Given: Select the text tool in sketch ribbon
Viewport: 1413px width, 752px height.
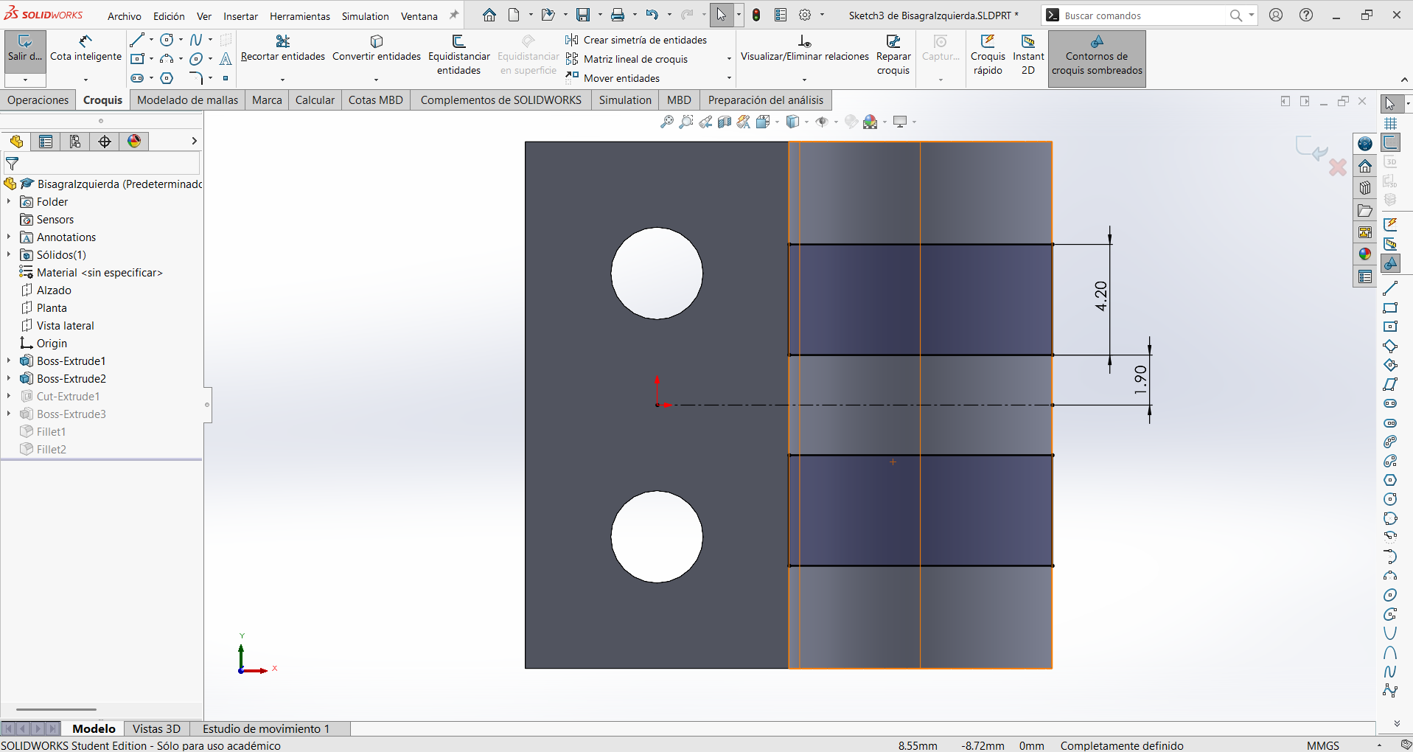Looking at the screenshot, I should [226, 59].
